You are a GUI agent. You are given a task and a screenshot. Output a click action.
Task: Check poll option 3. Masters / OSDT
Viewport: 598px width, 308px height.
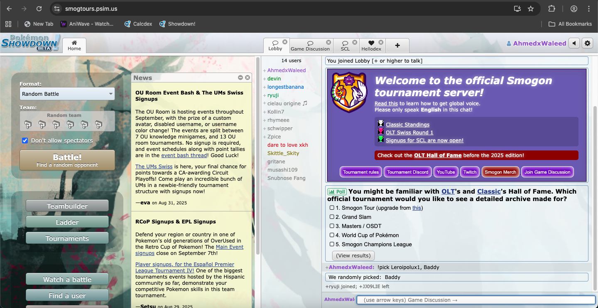pyautogui.click(x=332, y=226)
